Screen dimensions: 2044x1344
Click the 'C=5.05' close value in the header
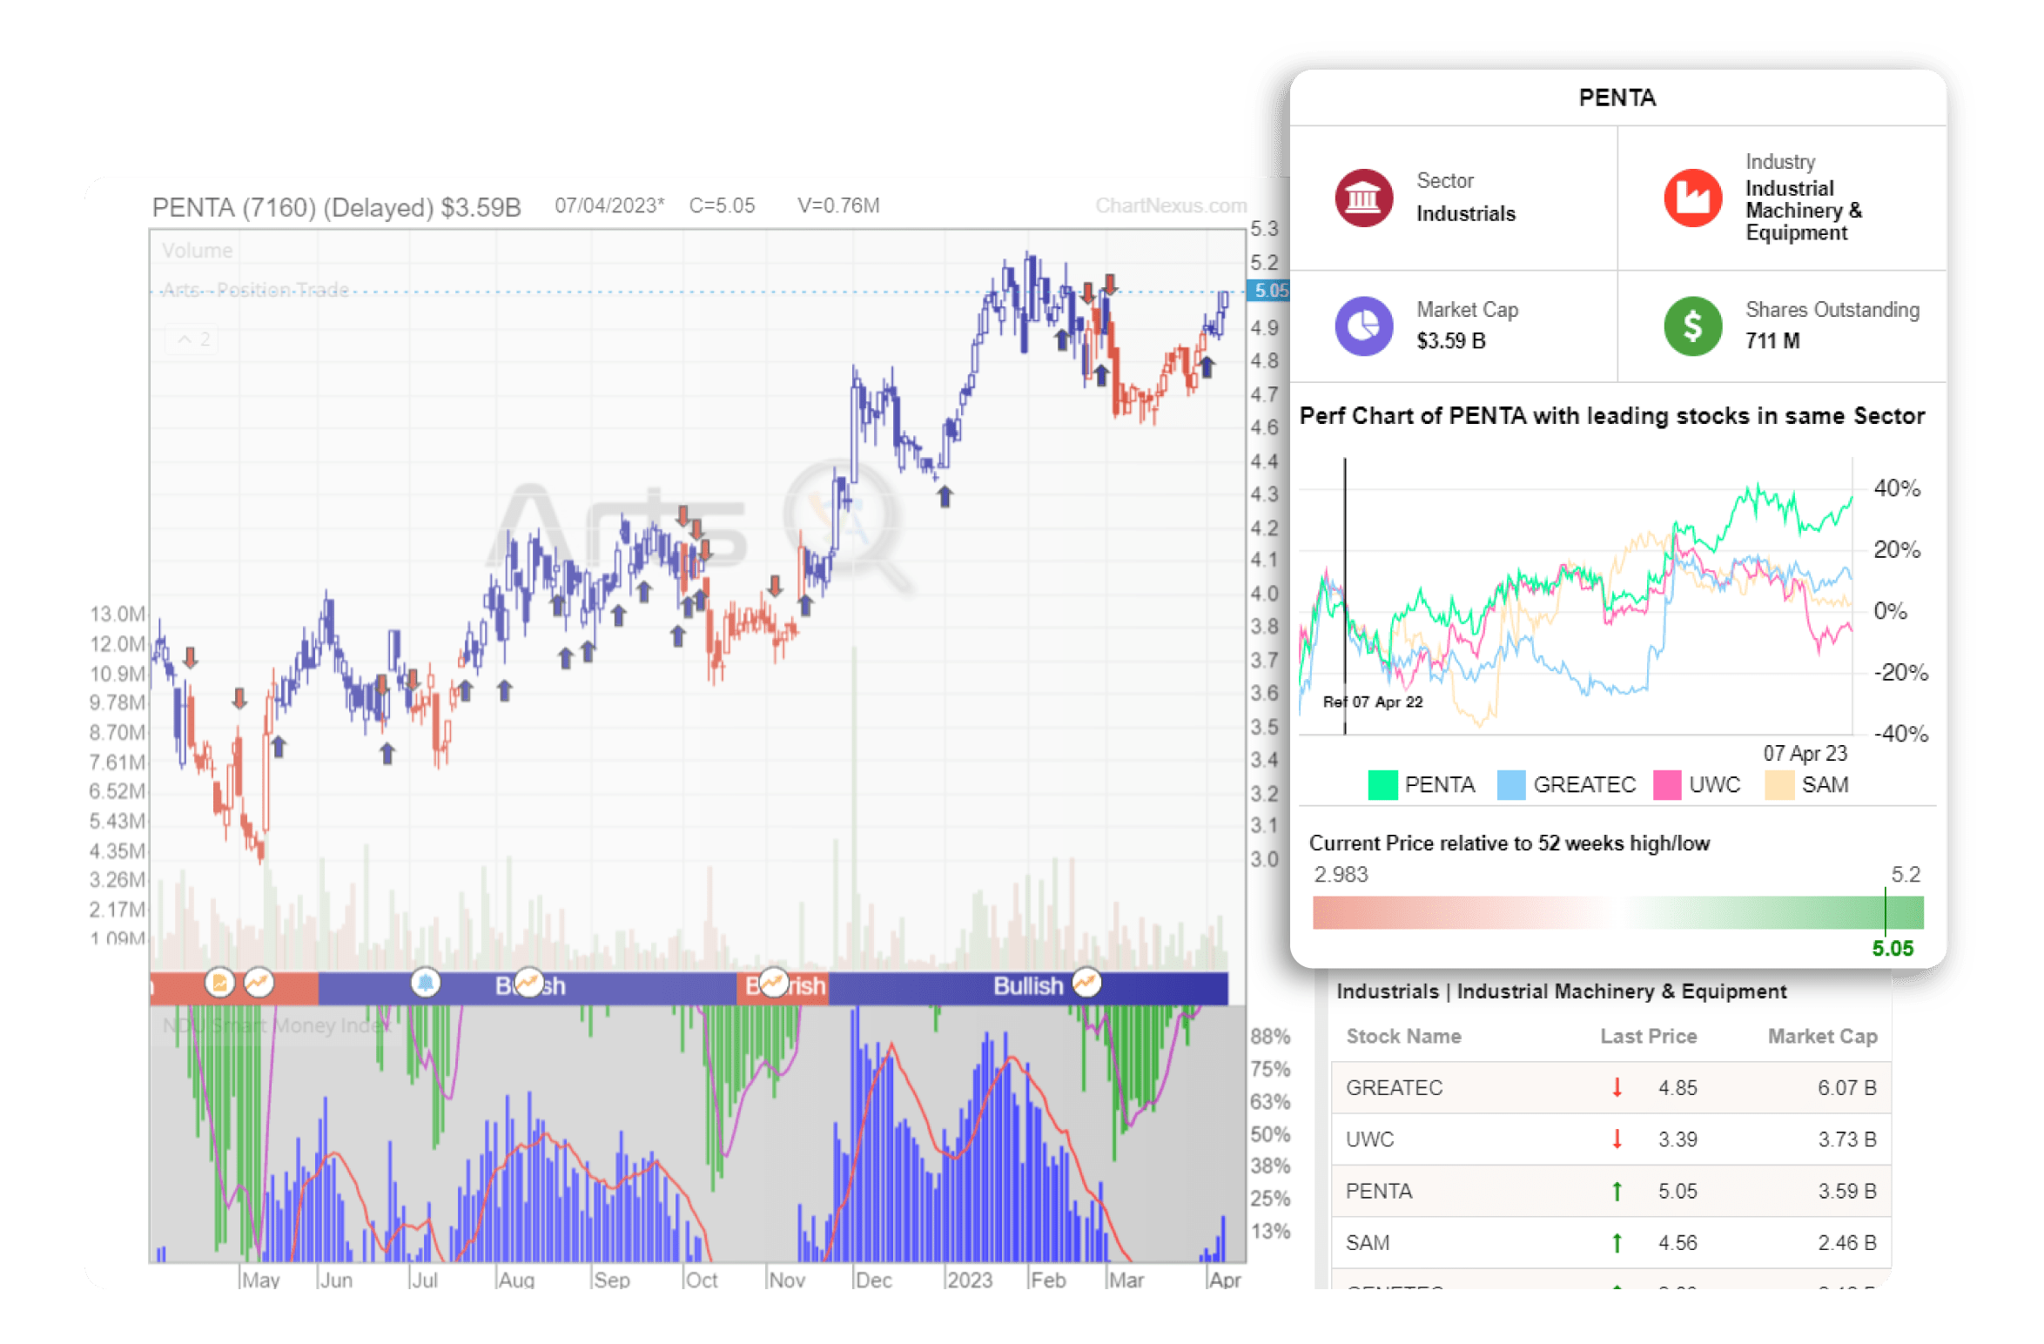[722, 205]
